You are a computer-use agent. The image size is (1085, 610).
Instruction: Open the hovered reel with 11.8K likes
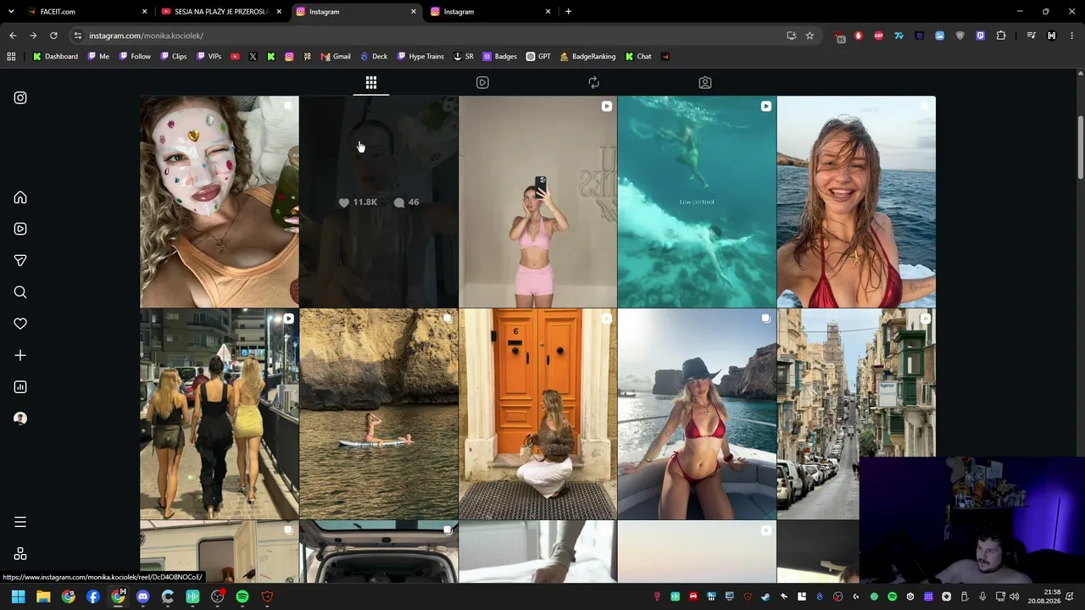coord(379,202)
